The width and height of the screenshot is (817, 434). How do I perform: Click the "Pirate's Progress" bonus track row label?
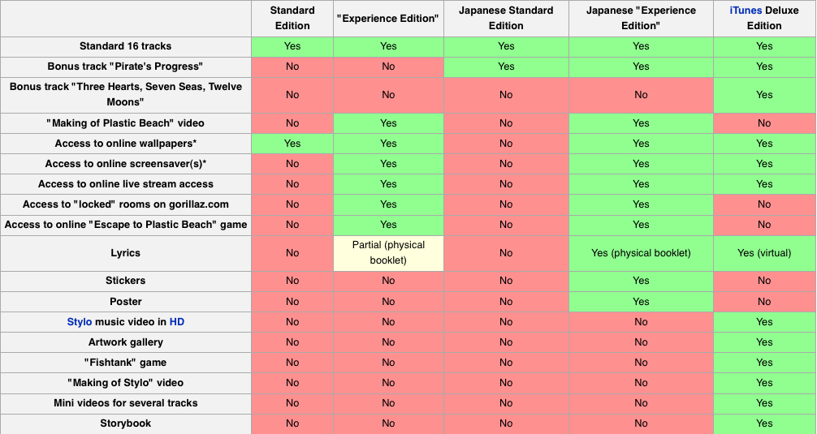[126, 67]
